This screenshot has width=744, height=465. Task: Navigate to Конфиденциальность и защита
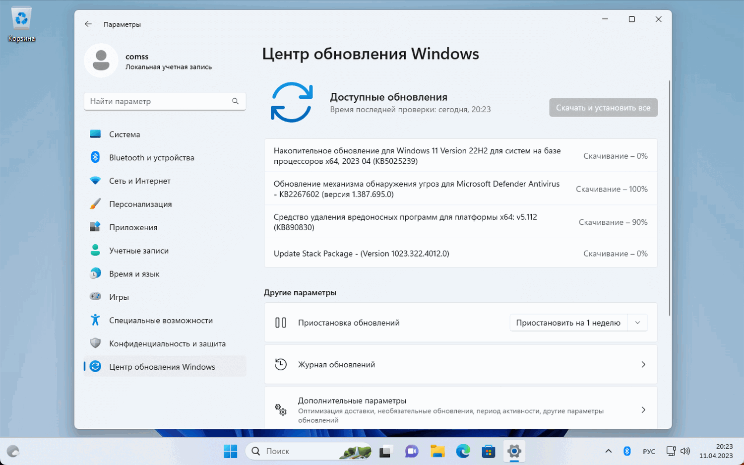coord(165,343)
